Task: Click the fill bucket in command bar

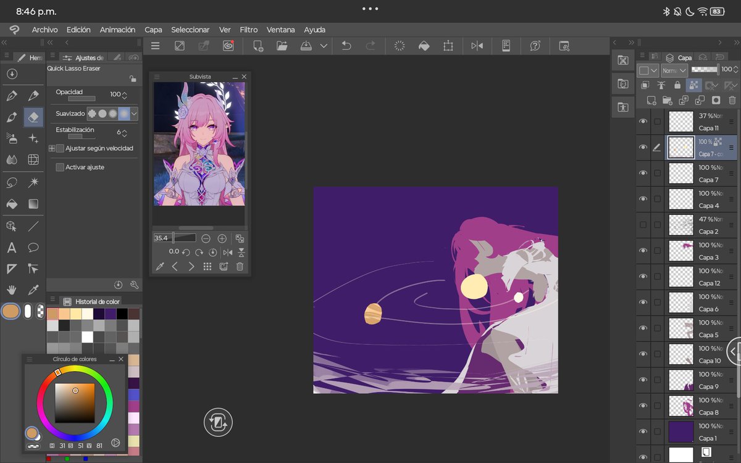Action: (424, 46)
